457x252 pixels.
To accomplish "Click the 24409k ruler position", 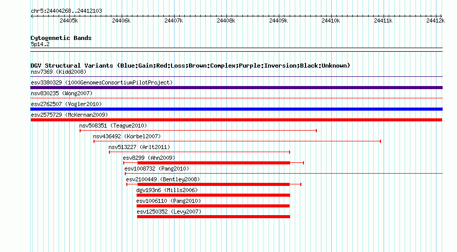I will coord(278,20).
